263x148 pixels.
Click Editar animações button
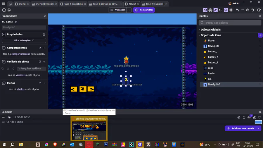click(24, 40)
